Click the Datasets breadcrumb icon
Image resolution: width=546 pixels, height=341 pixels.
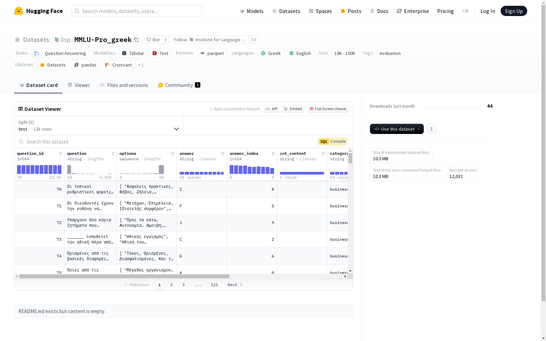tap(17, 40)
